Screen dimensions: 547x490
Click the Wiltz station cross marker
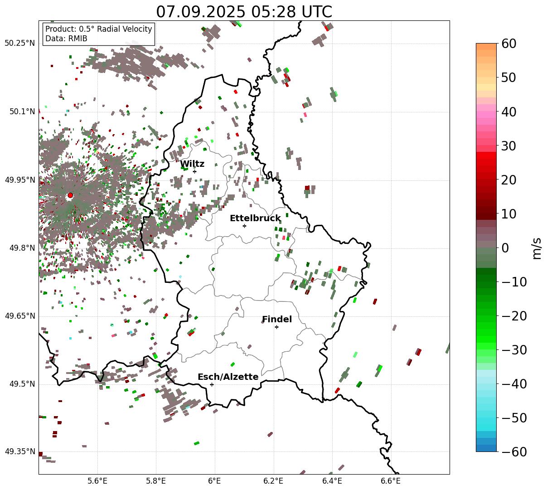pyautogui.click(x=195, y=171)
